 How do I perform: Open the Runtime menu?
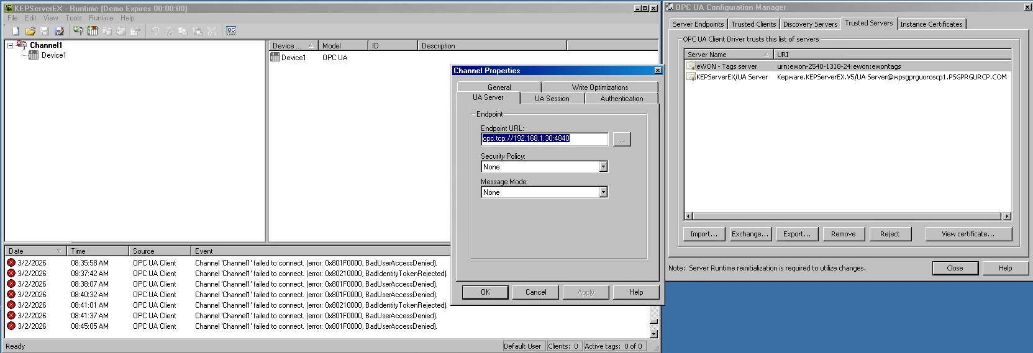coord(101,18)
